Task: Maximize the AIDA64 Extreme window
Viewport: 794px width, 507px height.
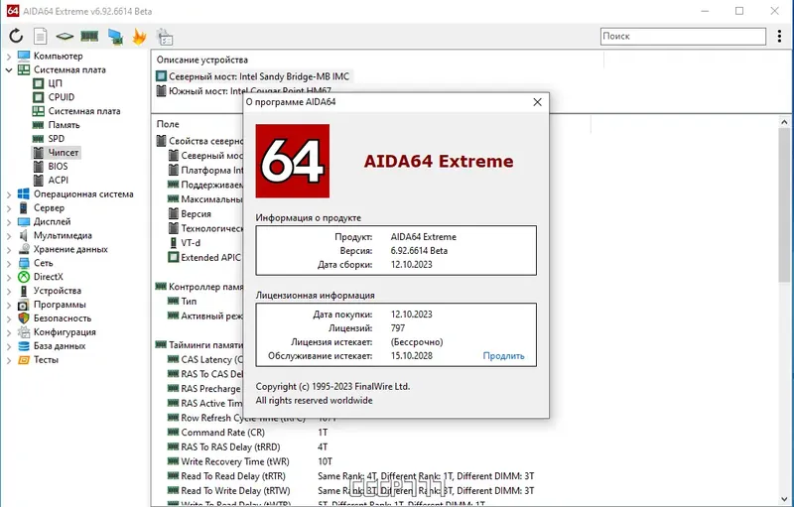Action: pyautogui.click(x=739, y=11)
